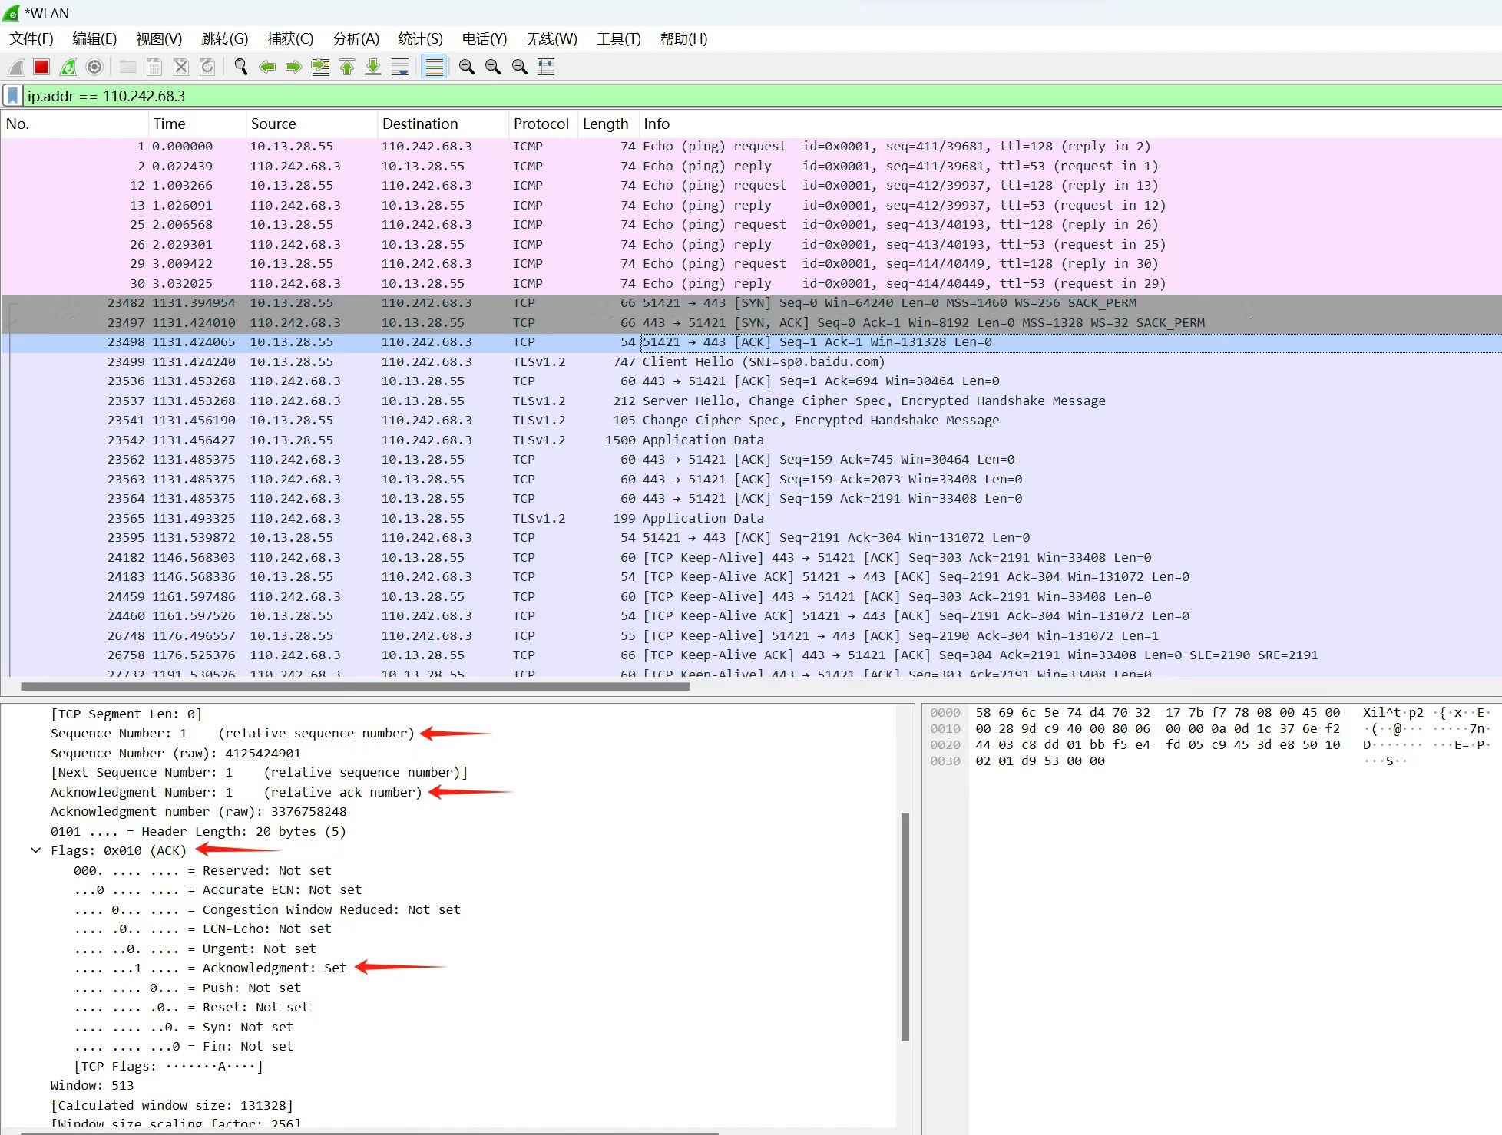
Task: Collapse the Flags: 0x010 (ACK) tree
Action: click(x=35, y=850)
